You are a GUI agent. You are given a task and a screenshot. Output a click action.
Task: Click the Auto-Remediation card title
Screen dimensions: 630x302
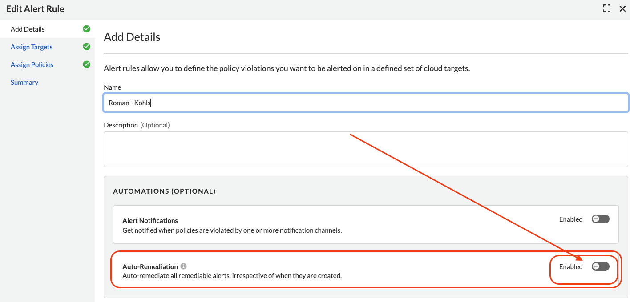coord(150,267)
